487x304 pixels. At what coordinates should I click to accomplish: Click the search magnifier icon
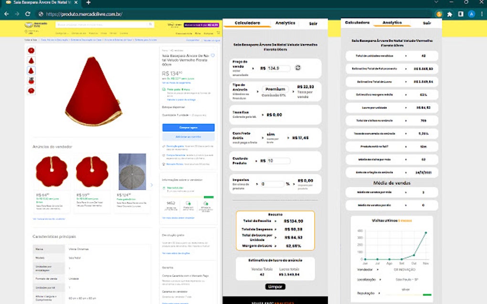(x=150, y=24)
